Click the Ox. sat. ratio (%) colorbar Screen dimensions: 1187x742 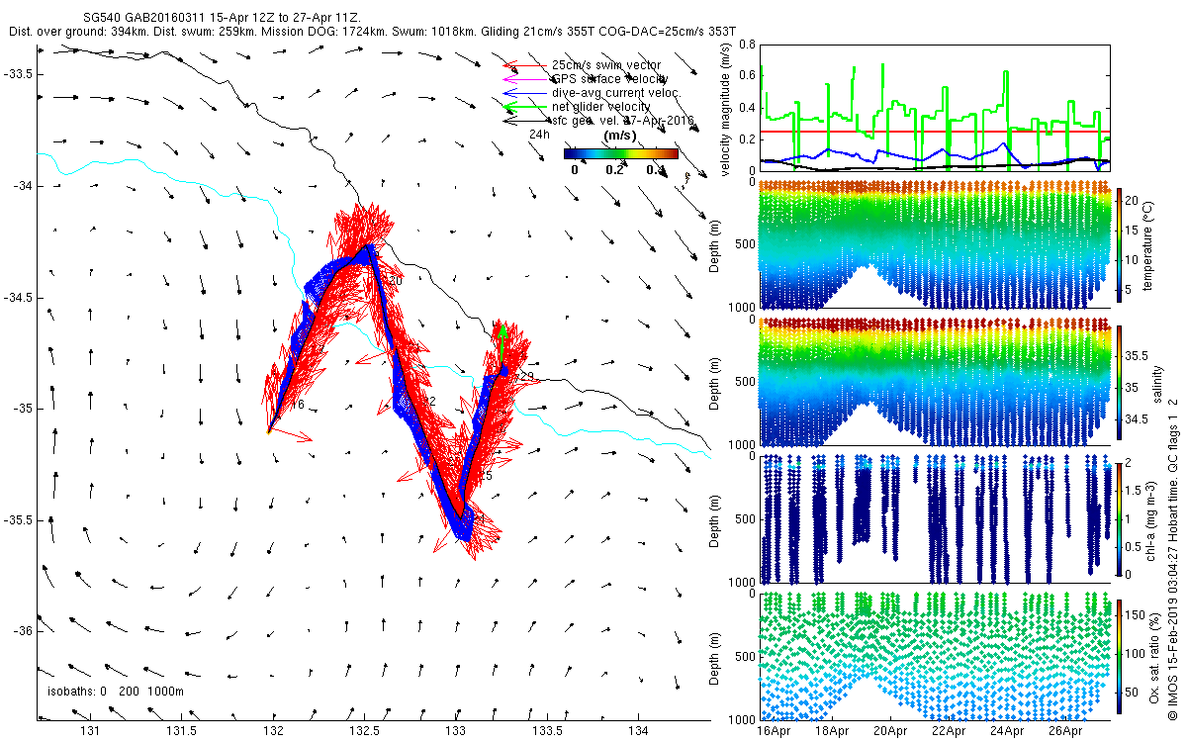[x=1120, y=657]
